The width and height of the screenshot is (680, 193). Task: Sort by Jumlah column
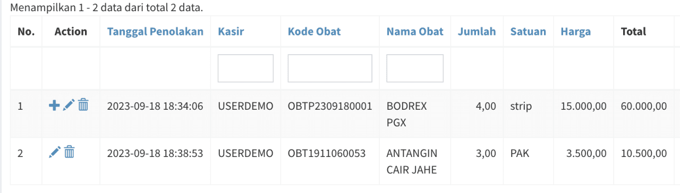(477, 31)
